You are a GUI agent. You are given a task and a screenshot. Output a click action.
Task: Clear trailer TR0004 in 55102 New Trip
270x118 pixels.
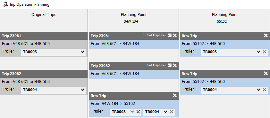click(265, 90)
